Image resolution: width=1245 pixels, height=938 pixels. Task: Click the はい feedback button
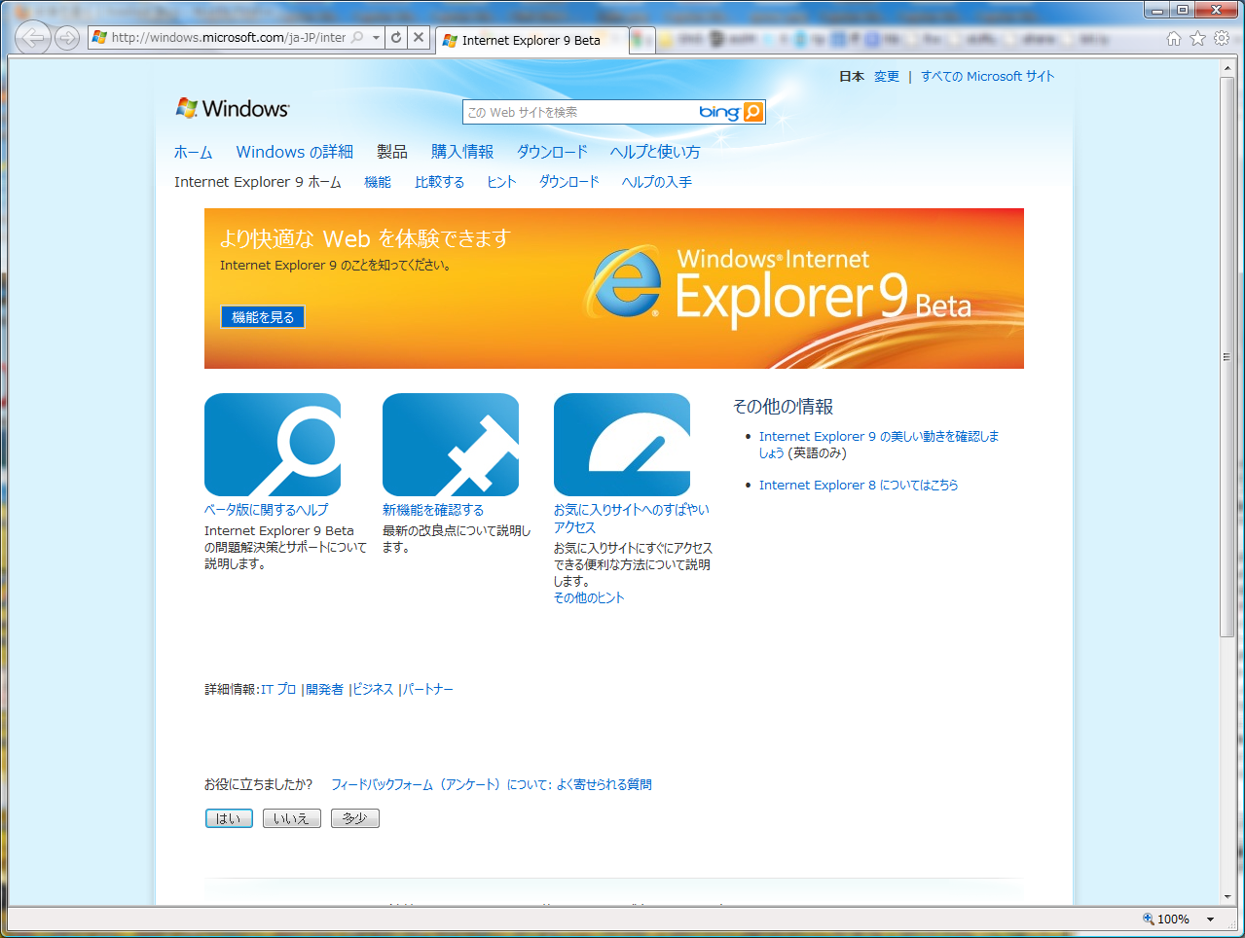[x=229, y=818]
